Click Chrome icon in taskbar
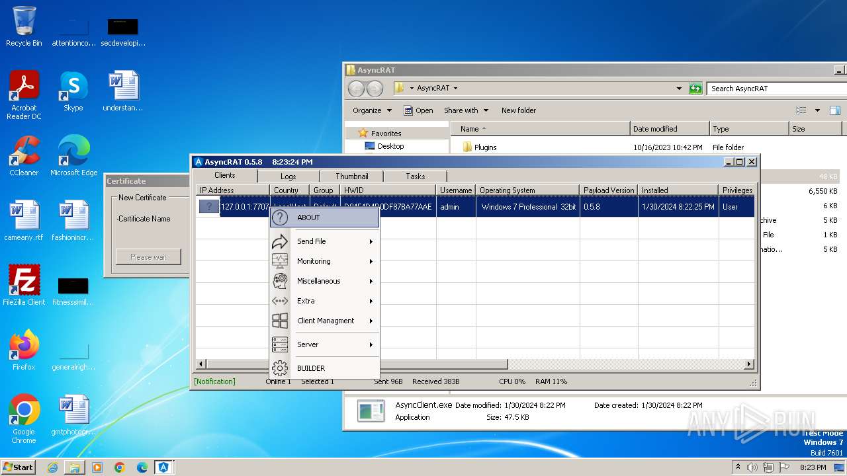Viewport: 847px width, 476px height. click(120, 467)
